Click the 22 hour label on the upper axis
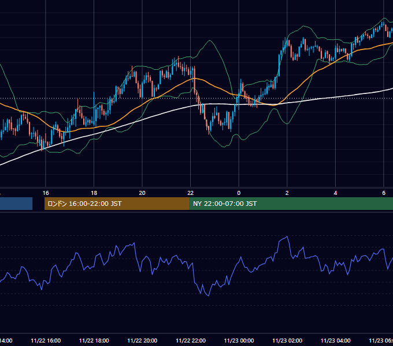The image size is (393, 346). click(191, 193)
